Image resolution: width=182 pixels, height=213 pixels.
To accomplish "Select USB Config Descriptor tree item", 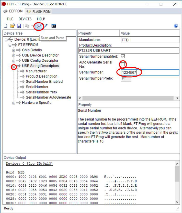I will pyautogui.click(x=40, y=60).
